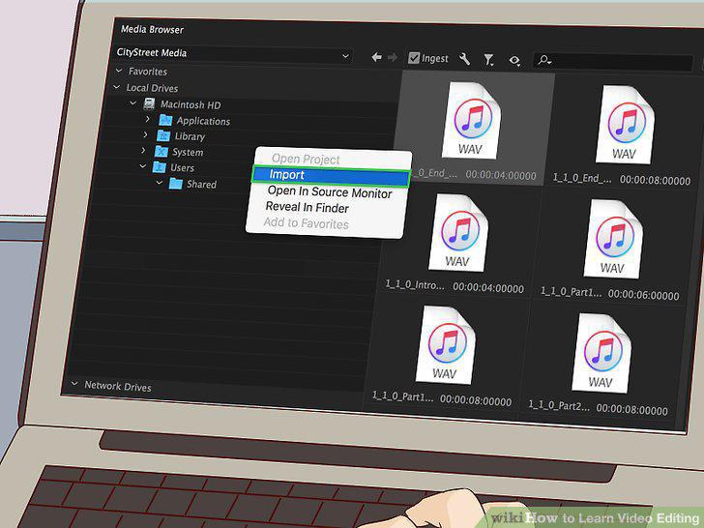Collapse the Shared folder chevron

click(x=160, y=182)
